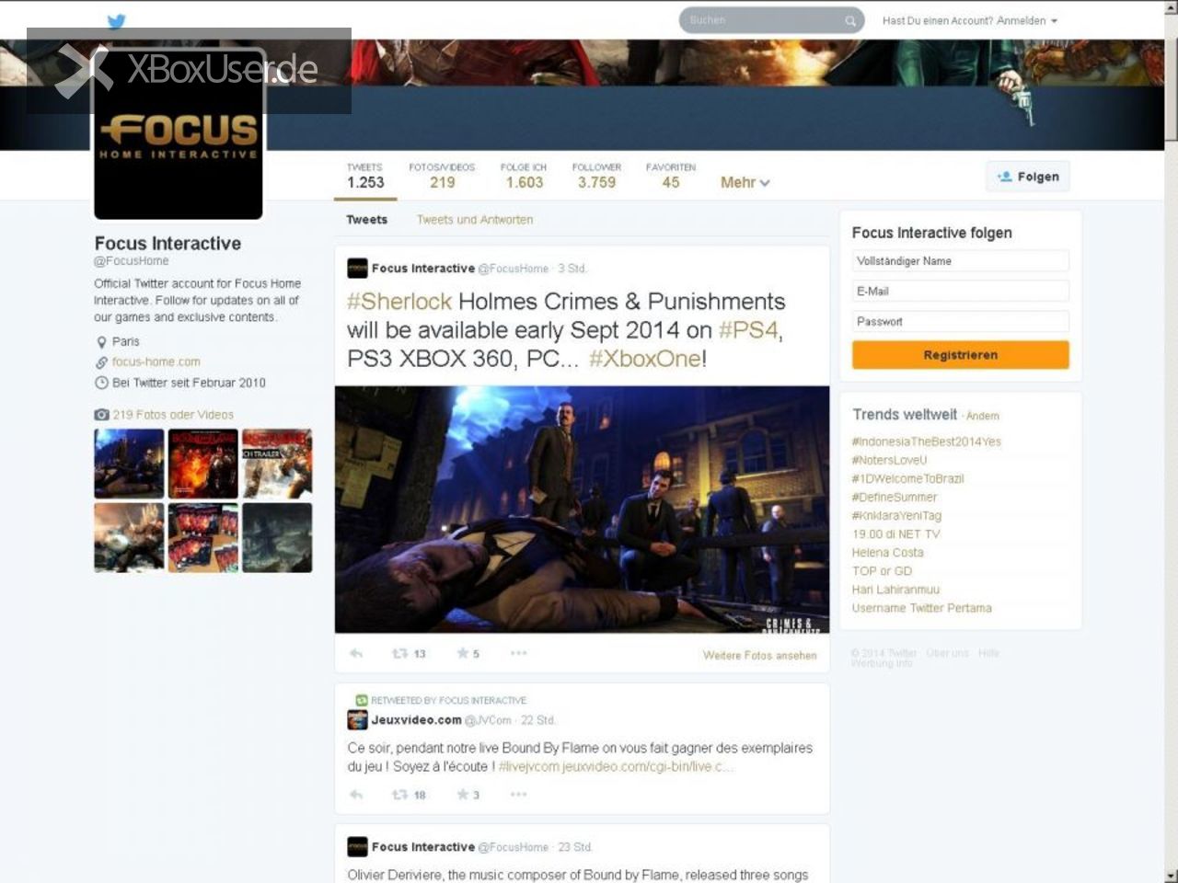Click the #Sherlock hashtag
The height and width of the screenshot is (883, 1178).
pos(399,301)
